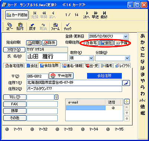
Task: Jump to first card (先頭)
Action: pos(35,15)
